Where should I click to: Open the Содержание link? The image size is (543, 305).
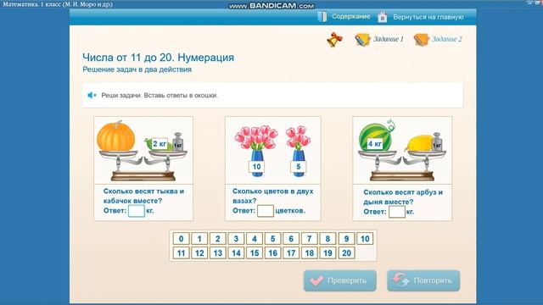click(x=350, y=17)
